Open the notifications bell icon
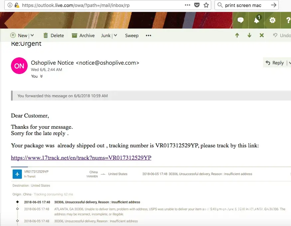291x226 pixels. [256, 20]
